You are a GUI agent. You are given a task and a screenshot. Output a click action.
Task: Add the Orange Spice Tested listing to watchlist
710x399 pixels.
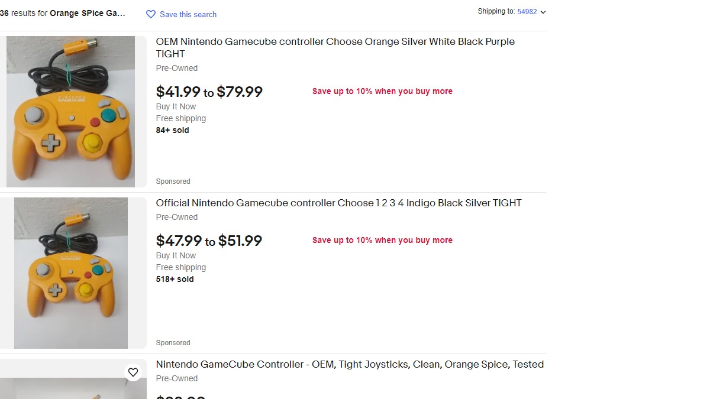(133, 372)
